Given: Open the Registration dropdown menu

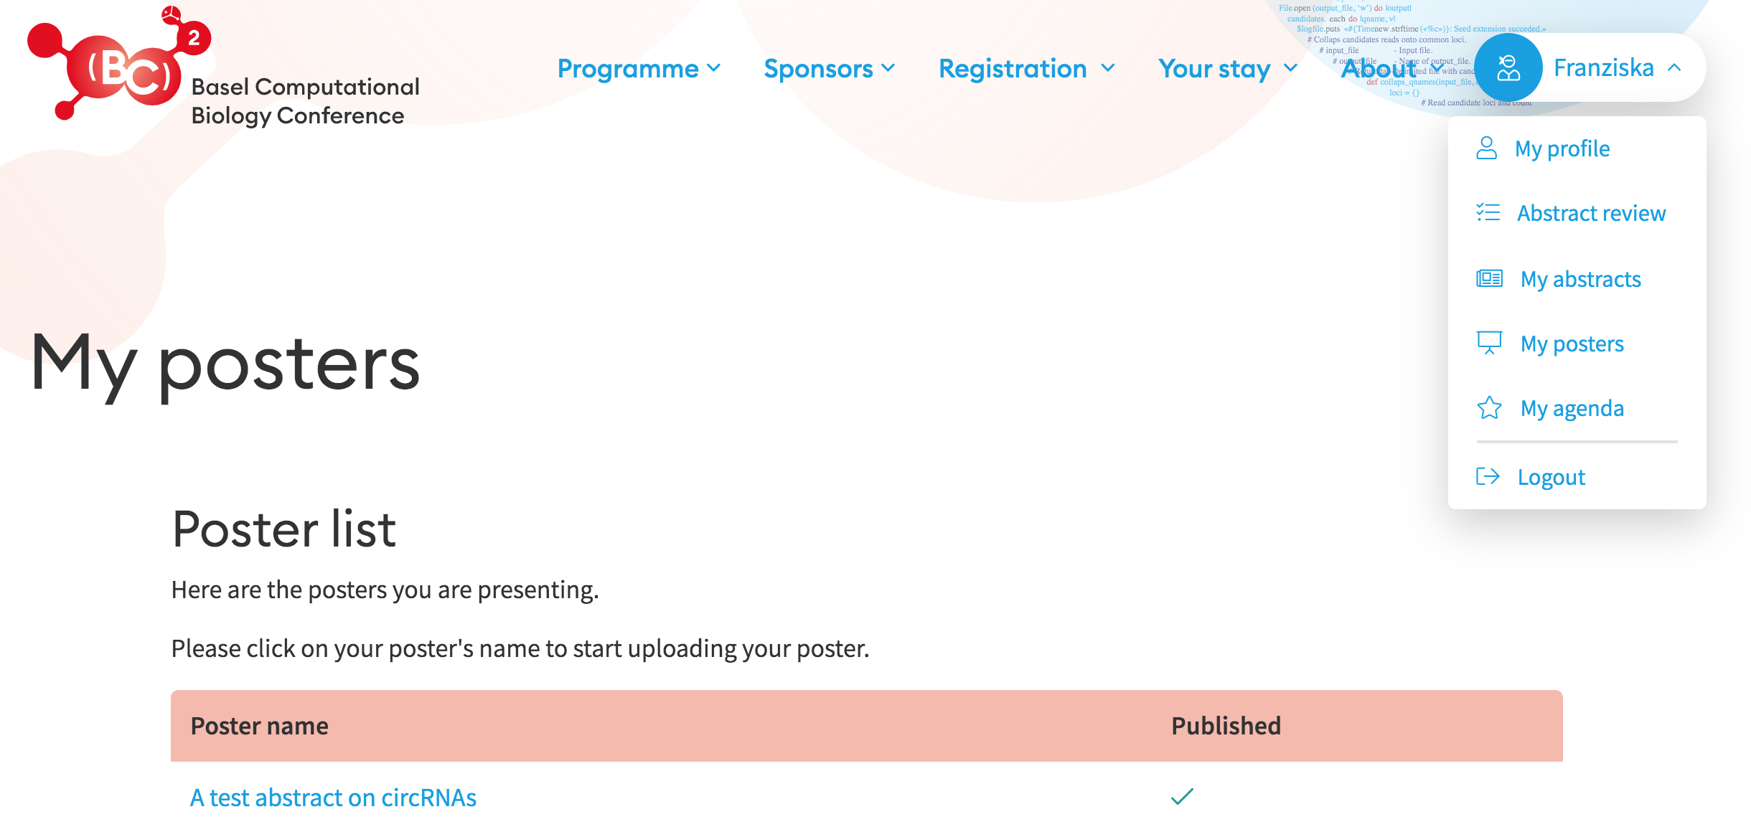Looking at the screenshot, I should (x=1027, y=68).
